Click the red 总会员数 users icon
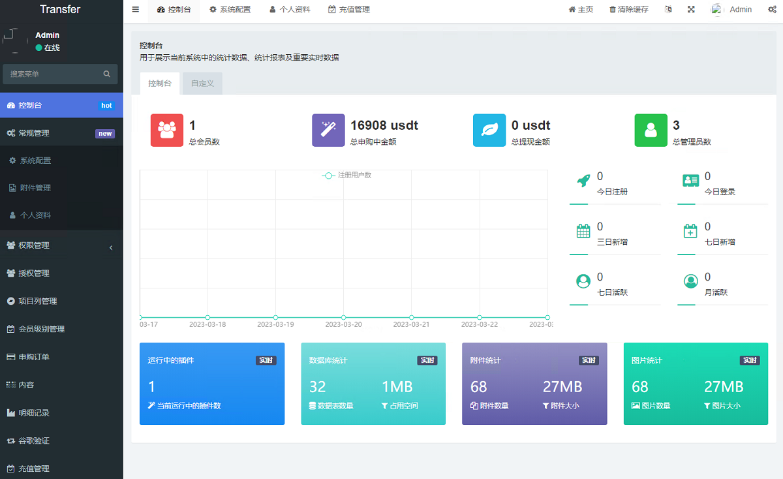 point(167,131)
